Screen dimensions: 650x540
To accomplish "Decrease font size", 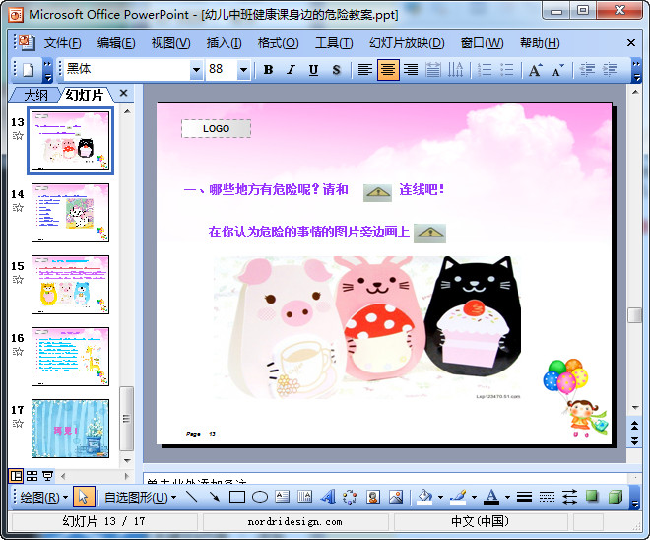I will click(x=558, y=70).
